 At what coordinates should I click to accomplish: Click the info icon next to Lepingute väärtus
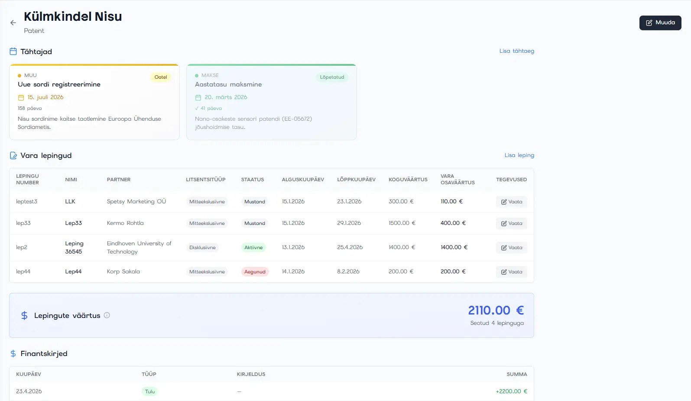[x=107, y=315]
